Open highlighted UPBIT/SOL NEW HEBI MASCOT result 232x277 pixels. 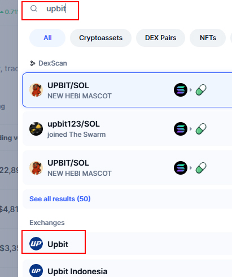coord(127,90)
